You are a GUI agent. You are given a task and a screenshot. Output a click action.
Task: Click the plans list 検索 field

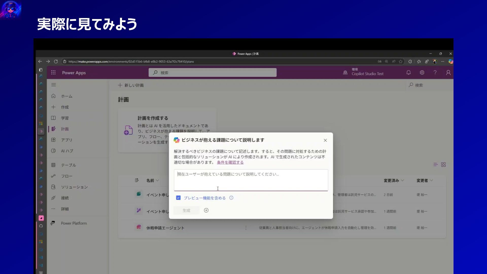point(429,85)
